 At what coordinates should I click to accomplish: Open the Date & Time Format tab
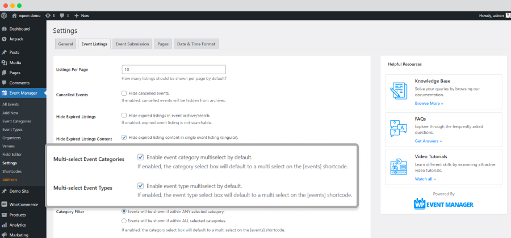coord(196,44)
